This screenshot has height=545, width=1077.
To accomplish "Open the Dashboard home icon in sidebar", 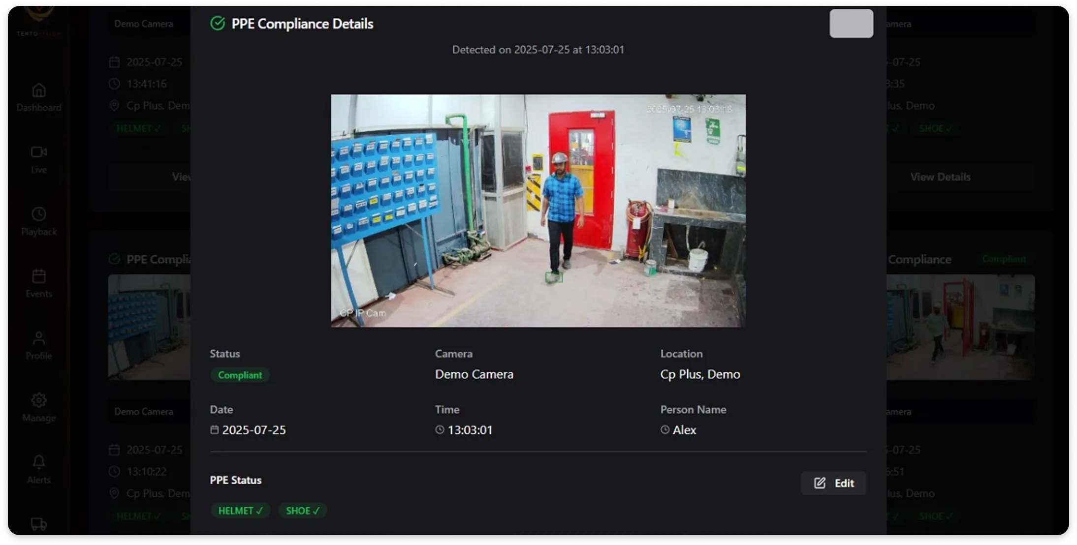I will pyautogui.click(x=39, y=91).
